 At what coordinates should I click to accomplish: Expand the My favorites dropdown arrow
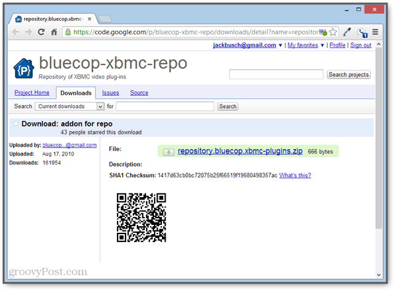coord(322,45)
